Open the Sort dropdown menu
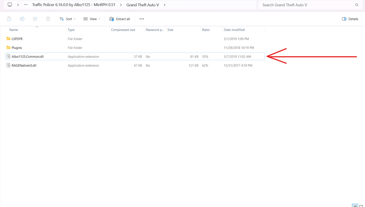Viewport: 365px width, 207px height. point(68,19)
